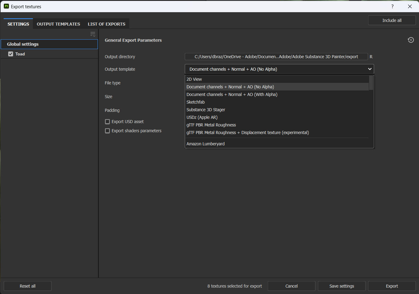Choose Sketchfab output template

(x=277, y=102)
